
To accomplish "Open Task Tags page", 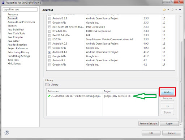I will click(x=13, y=60).
